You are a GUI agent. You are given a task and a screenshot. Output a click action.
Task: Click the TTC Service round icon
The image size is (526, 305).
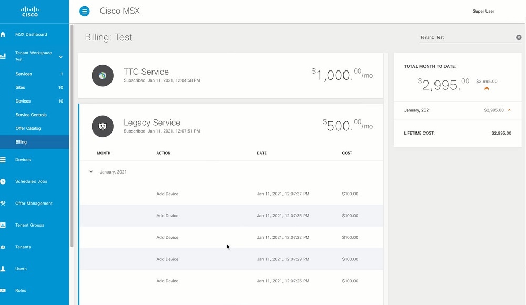103,76
